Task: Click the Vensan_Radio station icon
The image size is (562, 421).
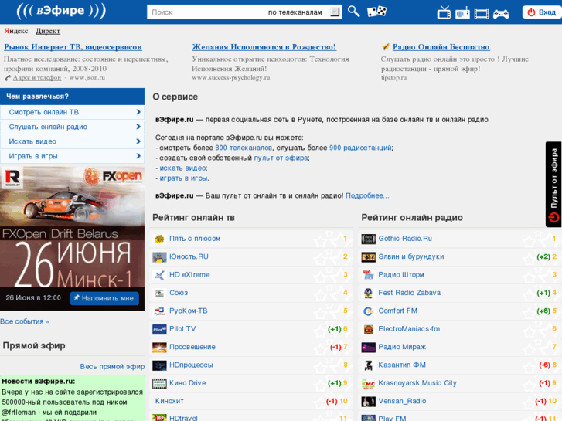Action: (368, 401)
